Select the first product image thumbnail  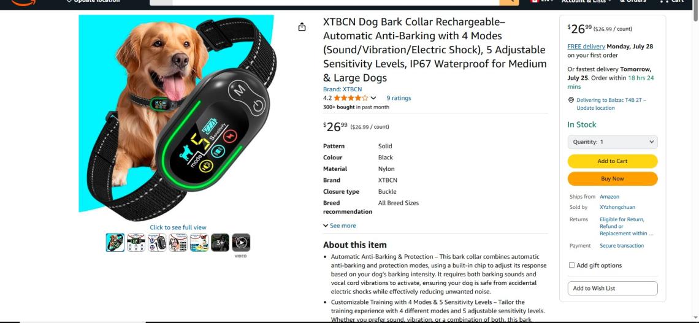tap(115, 242)
